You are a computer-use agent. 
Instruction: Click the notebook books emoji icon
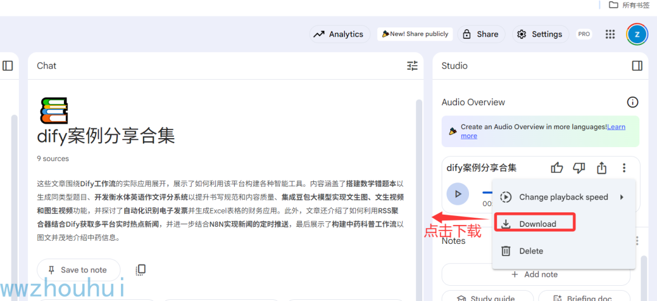54,110
